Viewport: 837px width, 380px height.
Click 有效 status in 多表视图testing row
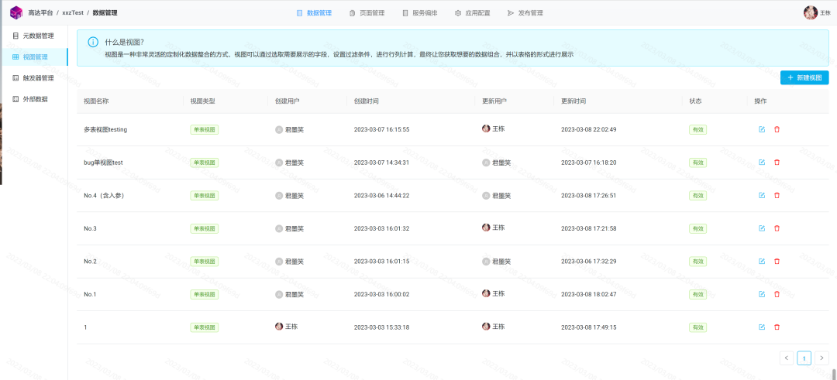[697, 129]
